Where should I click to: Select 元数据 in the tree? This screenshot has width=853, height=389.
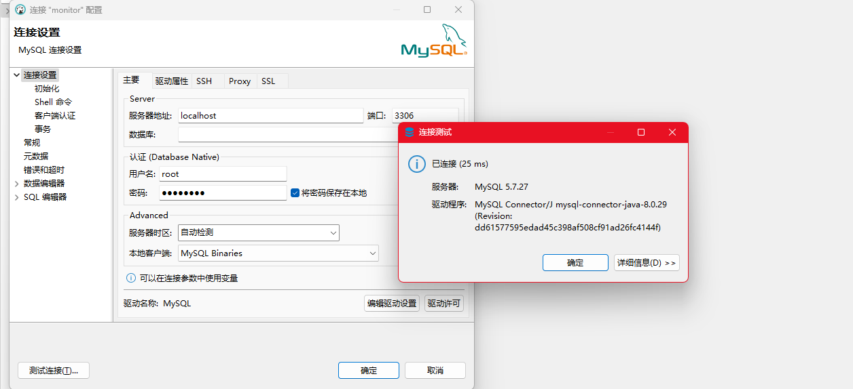[36, 157]
